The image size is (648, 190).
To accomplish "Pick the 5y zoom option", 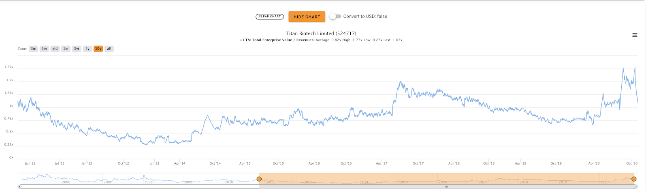I will tap(87, 49).
